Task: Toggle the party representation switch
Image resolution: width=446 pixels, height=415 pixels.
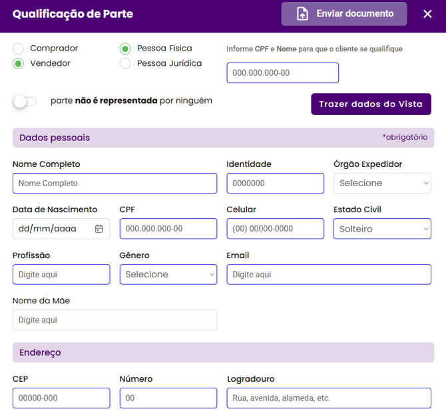Action: [25, 101]
